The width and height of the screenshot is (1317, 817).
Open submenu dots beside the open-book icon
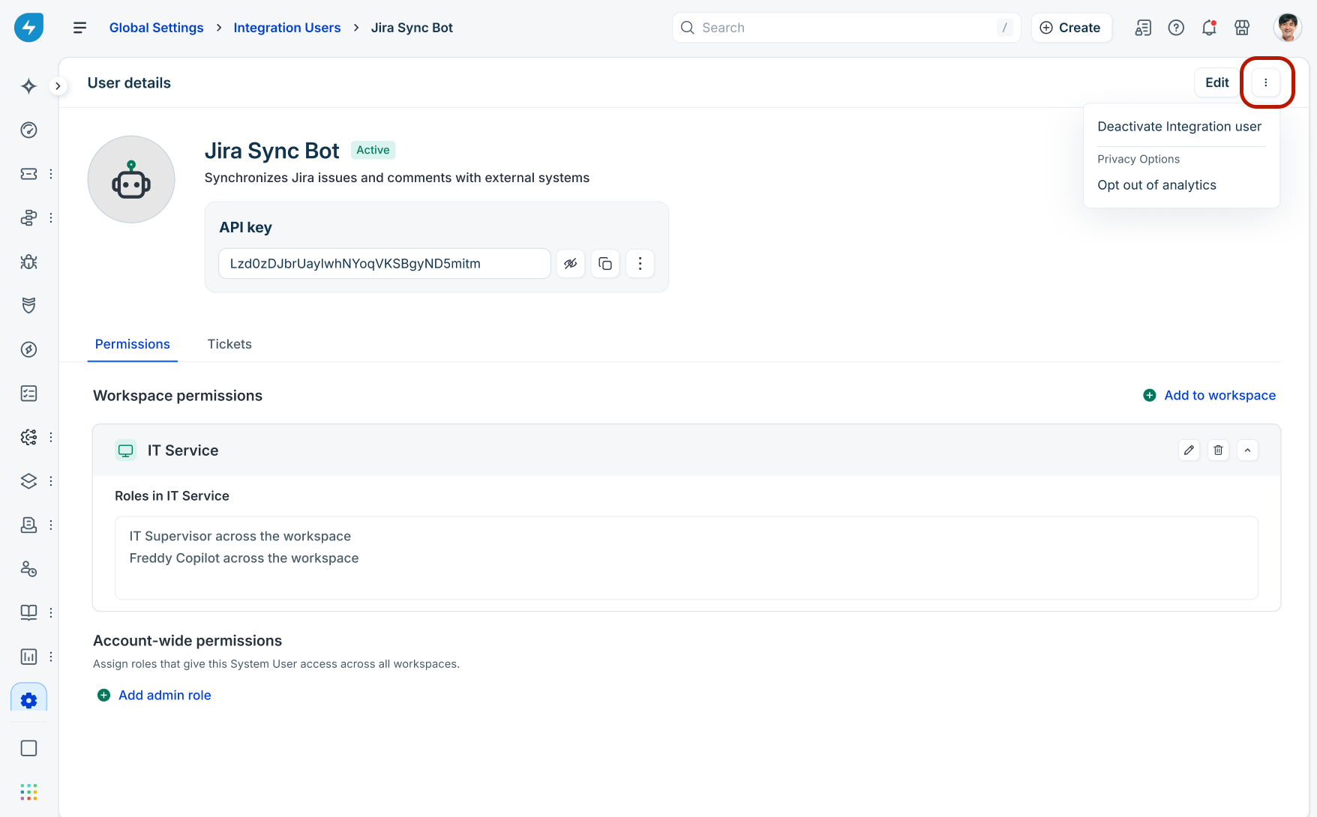[x=50, y=612]
